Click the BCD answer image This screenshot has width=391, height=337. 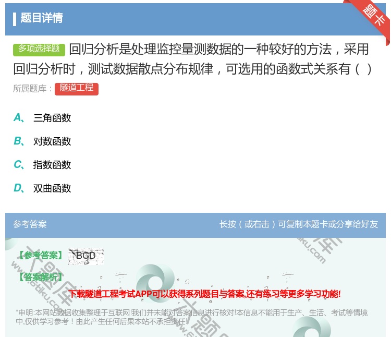click(86, 257)
